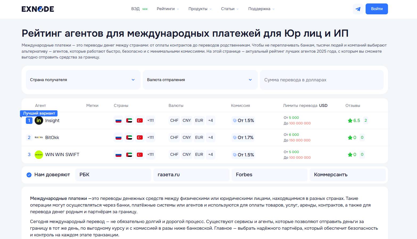Click the green star rating for Insight
Image resolution: width=417 pixels, height=239 pixels.
pyautogui.click(x=350, y=121)
